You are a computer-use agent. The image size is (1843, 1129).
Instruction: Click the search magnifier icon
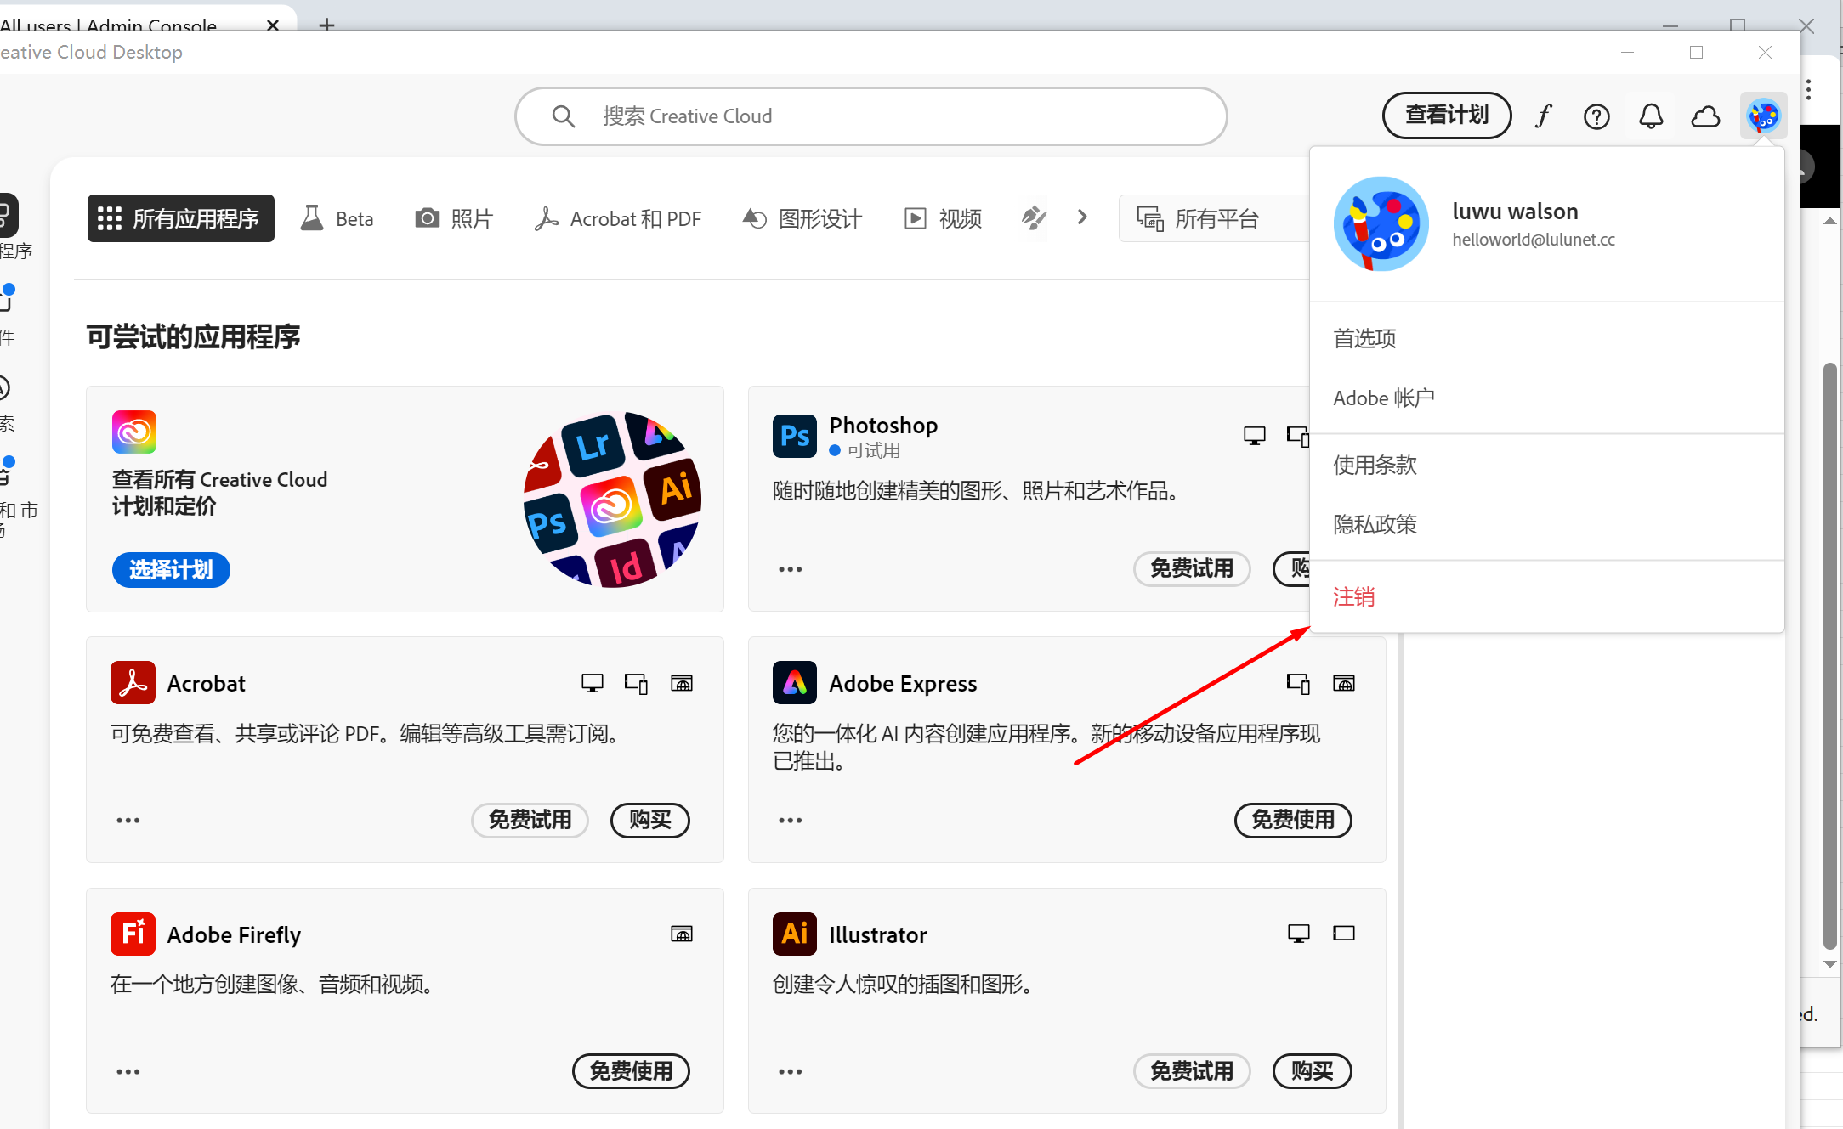tap(564, 116)
